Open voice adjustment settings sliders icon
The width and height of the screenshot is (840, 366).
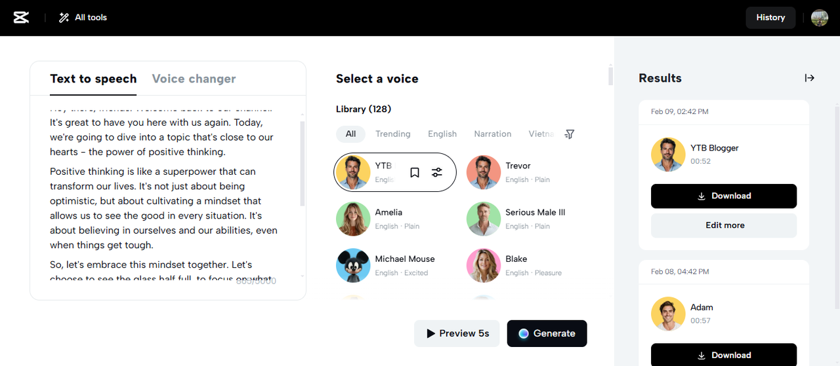437,173
